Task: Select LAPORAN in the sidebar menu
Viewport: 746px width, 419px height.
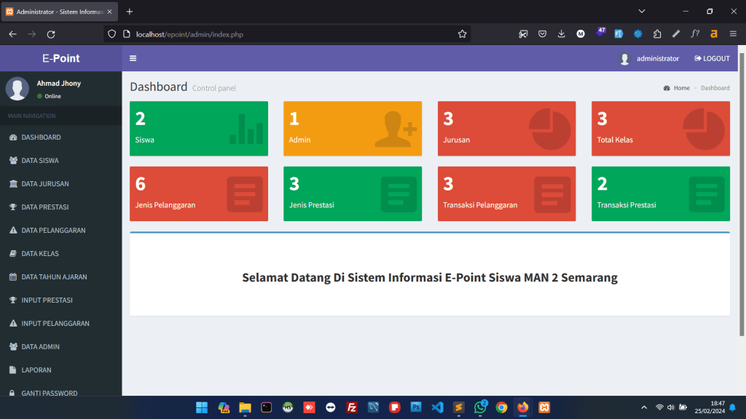Action: point(36,370)
